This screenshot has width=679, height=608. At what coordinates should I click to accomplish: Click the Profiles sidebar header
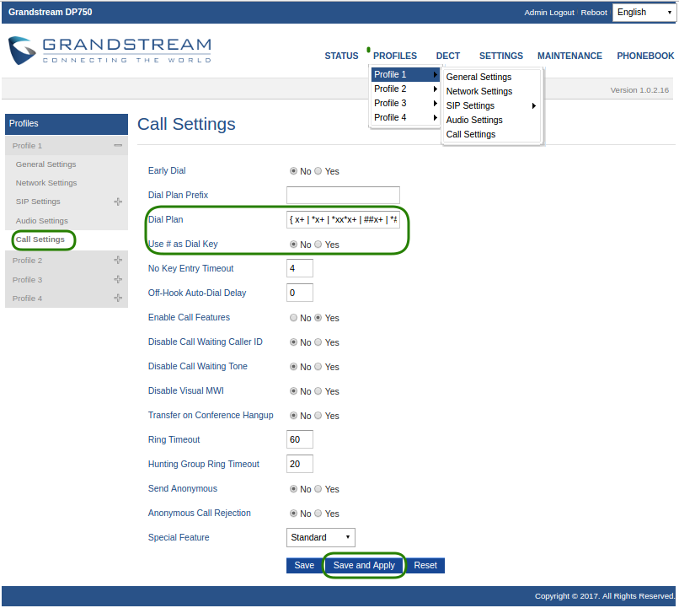coord(67,124)
